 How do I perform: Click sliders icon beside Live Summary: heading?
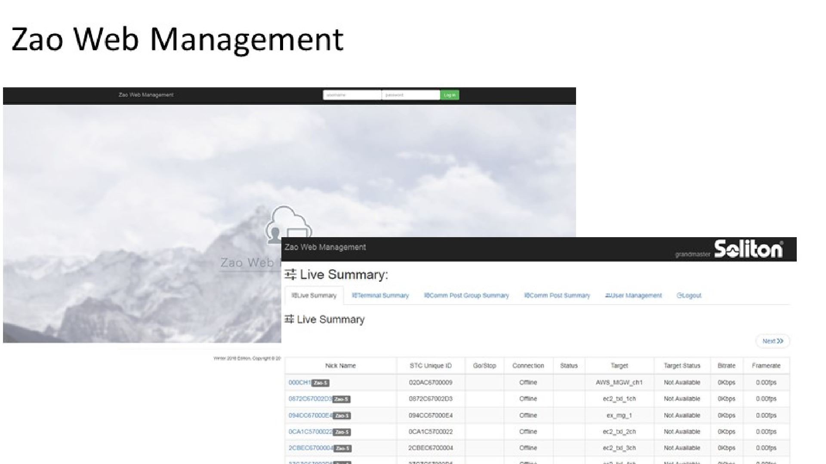[290, 274]
